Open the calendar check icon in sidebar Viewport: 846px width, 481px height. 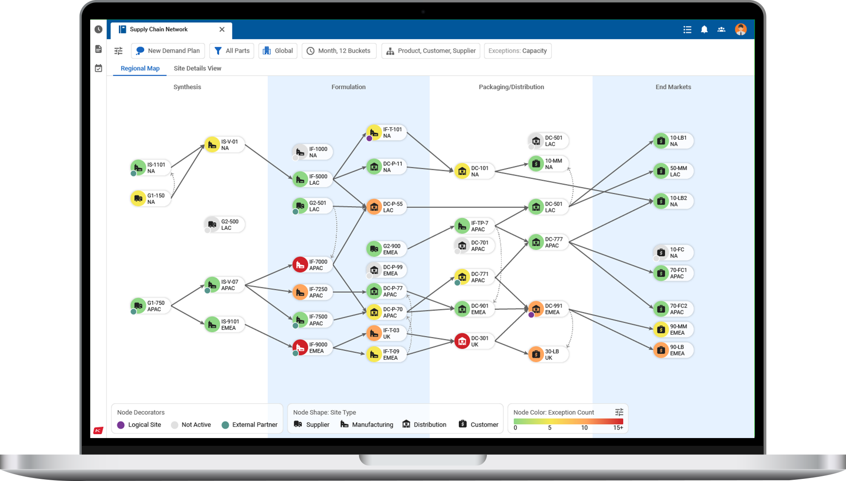[98, 68]
